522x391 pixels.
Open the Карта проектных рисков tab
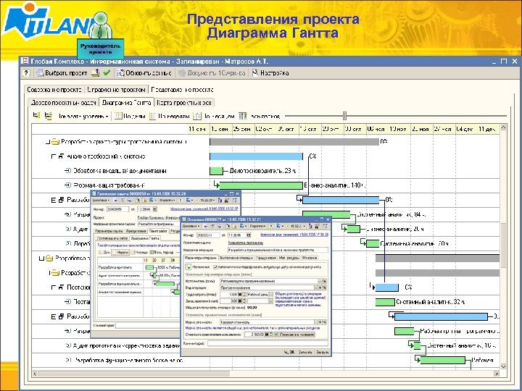[183, 103]
